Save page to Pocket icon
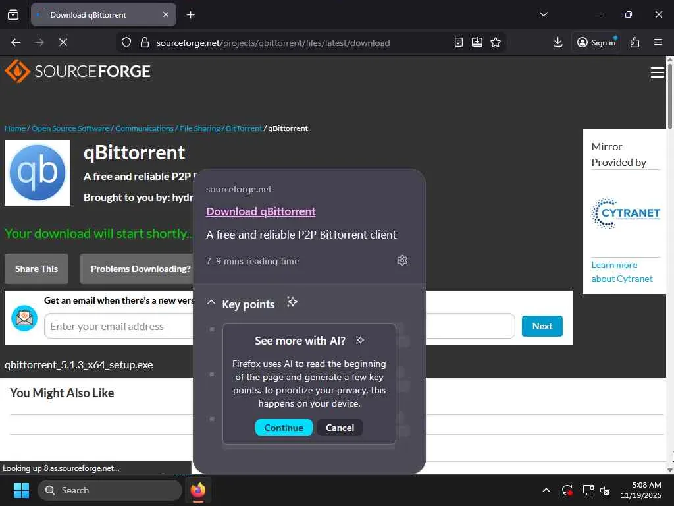674x506 pixels. pyautogui.click(x=477, y=42)
